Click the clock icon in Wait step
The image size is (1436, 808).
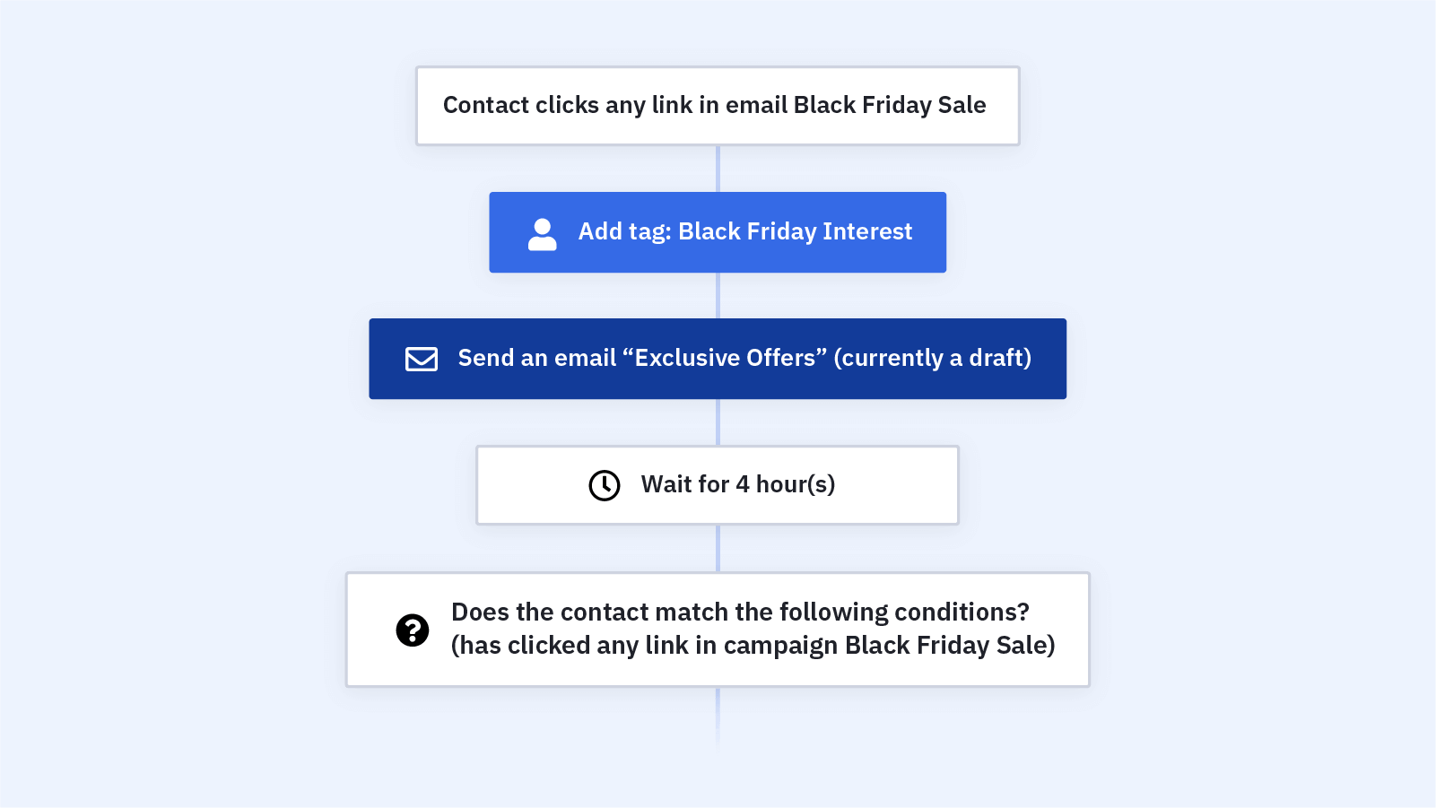tap(605, 485)
